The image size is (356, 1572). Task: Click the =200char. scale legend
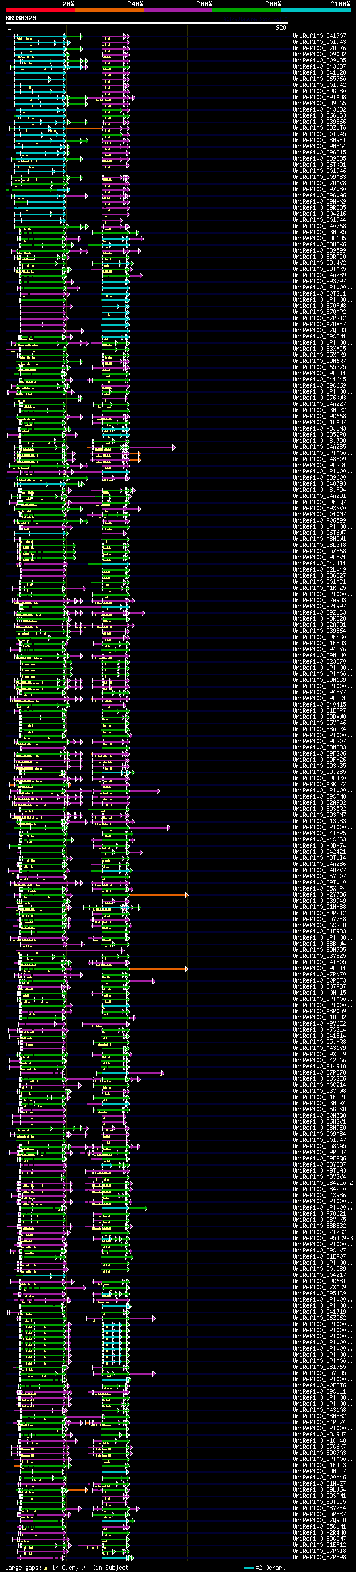tap(265, 1568)
